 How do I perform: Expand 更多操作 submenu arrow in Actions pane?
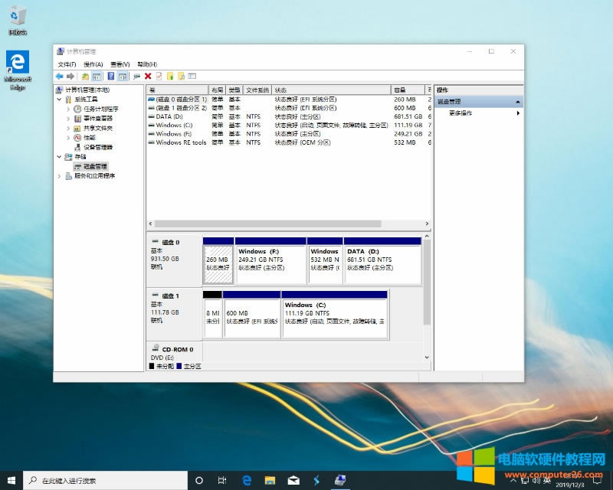(x=518, y=113)
